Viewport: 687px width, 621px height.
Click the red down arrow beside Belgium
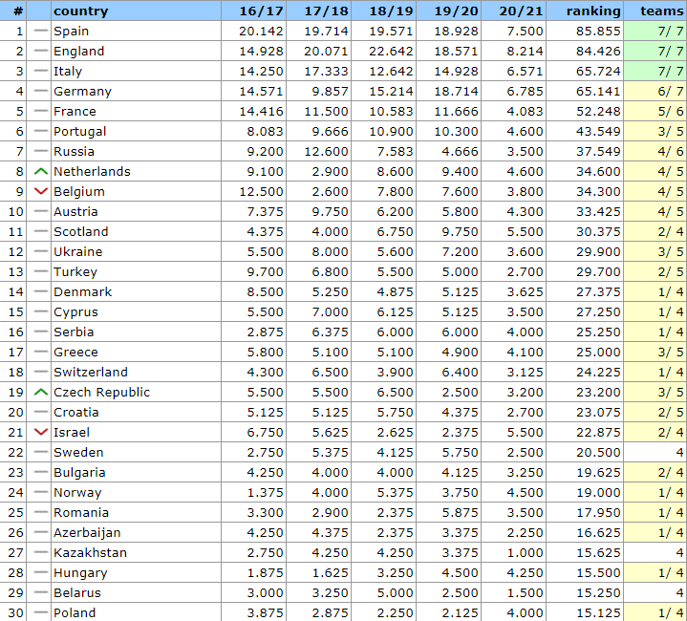[40, 192]
